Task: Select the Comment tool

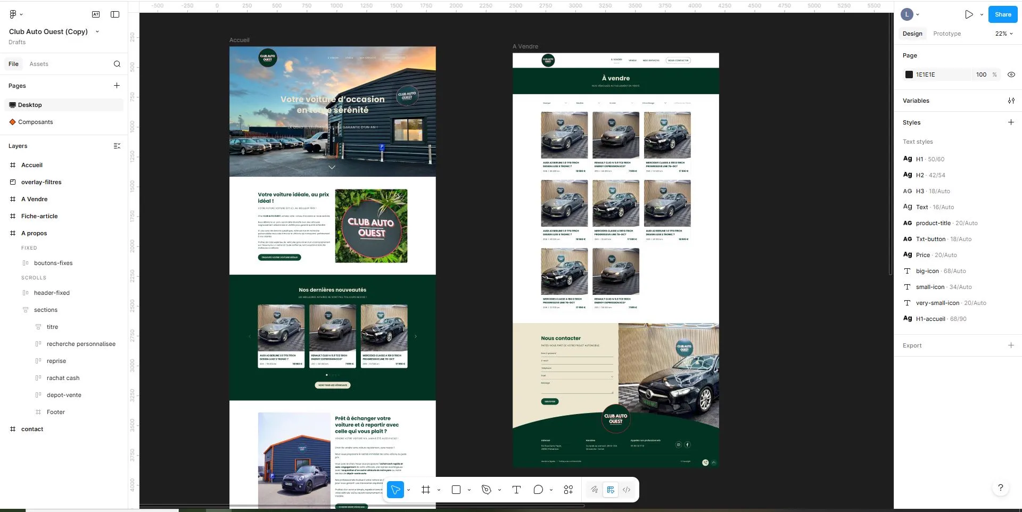Action: [x=538, y=490]
